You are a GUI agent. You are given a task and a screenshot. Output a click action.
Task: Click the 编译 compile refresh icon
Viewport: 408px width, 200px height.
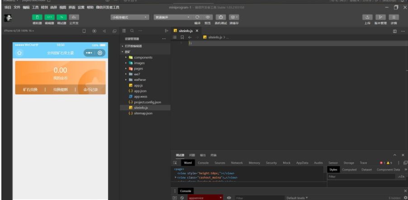197,17
